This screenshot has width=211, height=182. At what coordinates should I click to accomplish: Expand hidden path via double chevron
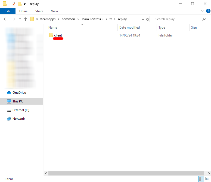coord(37,19)
